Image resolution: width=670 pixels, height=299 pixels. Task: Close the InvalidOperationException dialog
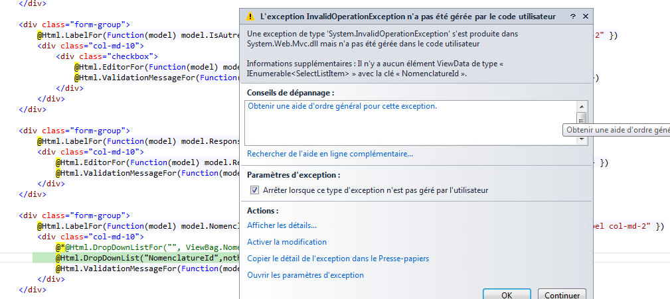pyautogui.click(x=586, y=17)
